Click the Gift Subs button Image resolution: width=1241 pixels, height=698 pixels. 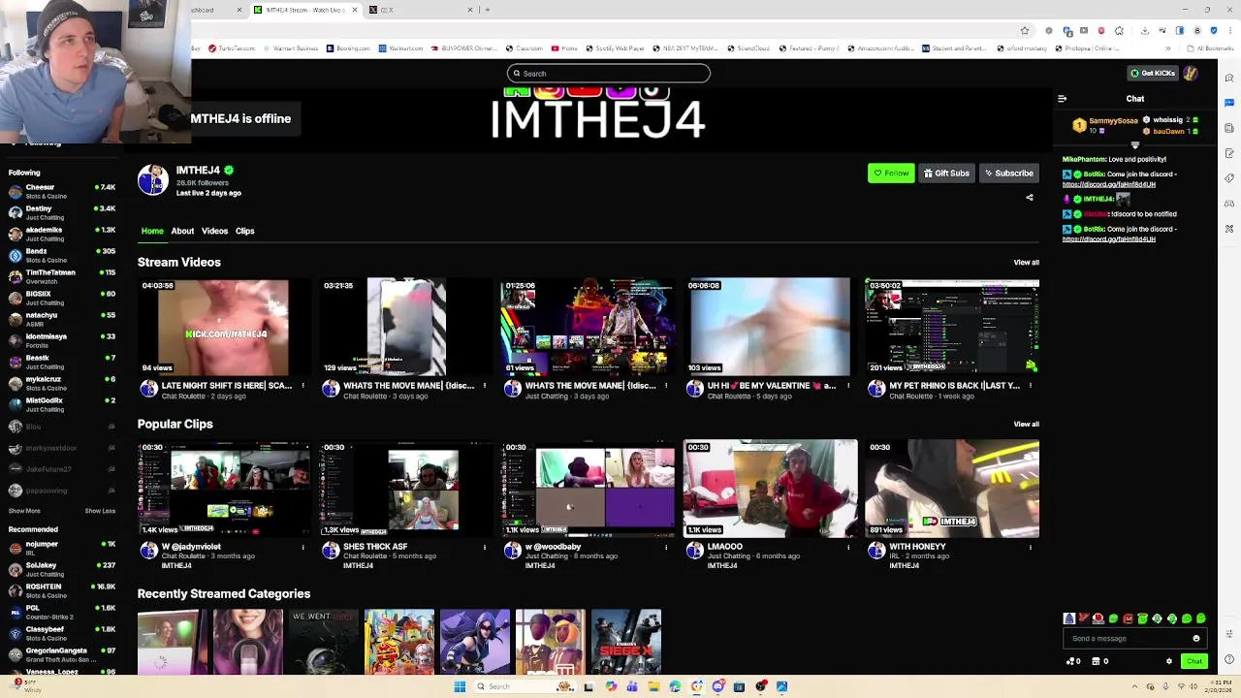946,174
